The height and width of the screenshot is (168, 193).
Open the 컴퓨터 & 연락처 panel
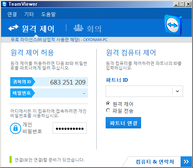click(x=155, y=162)
